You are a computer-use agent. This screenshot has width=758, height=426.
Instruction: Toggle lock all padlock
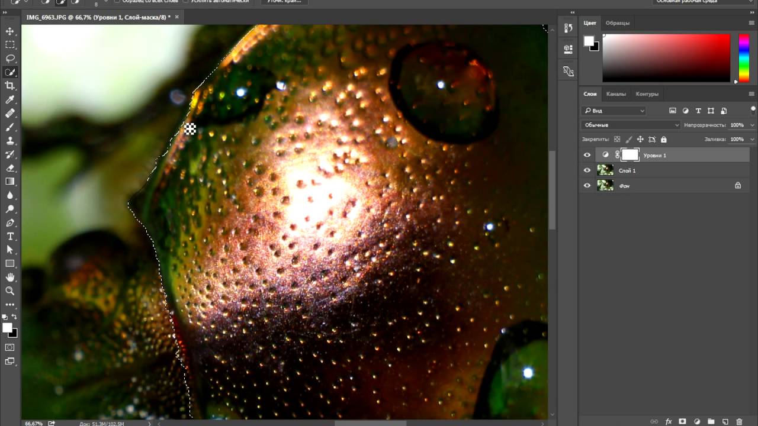click(663, 140)
